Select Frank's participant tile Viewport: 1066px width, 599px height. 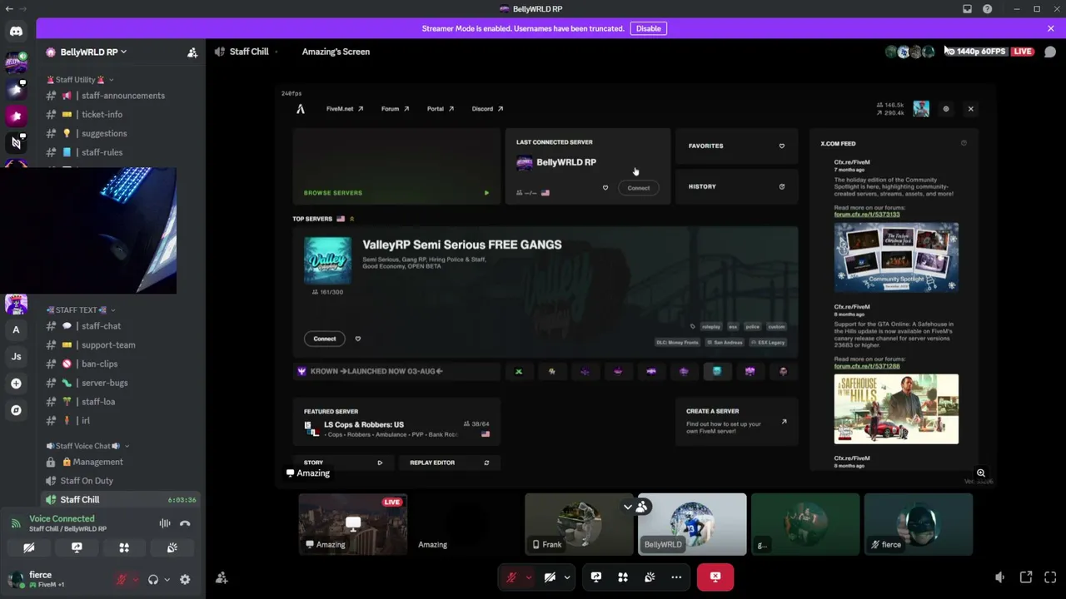click(579, 524)
